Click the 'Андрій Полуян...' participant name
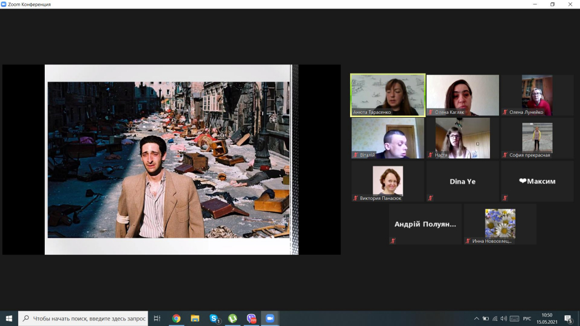The width and height of the screenshot is (580, 326). click(425, 224)
